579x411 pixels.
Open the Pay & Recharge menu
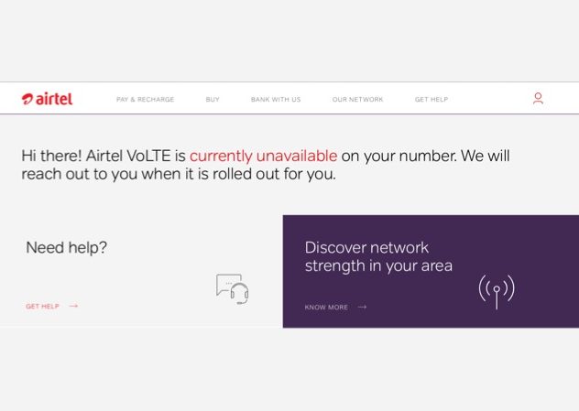145,99
